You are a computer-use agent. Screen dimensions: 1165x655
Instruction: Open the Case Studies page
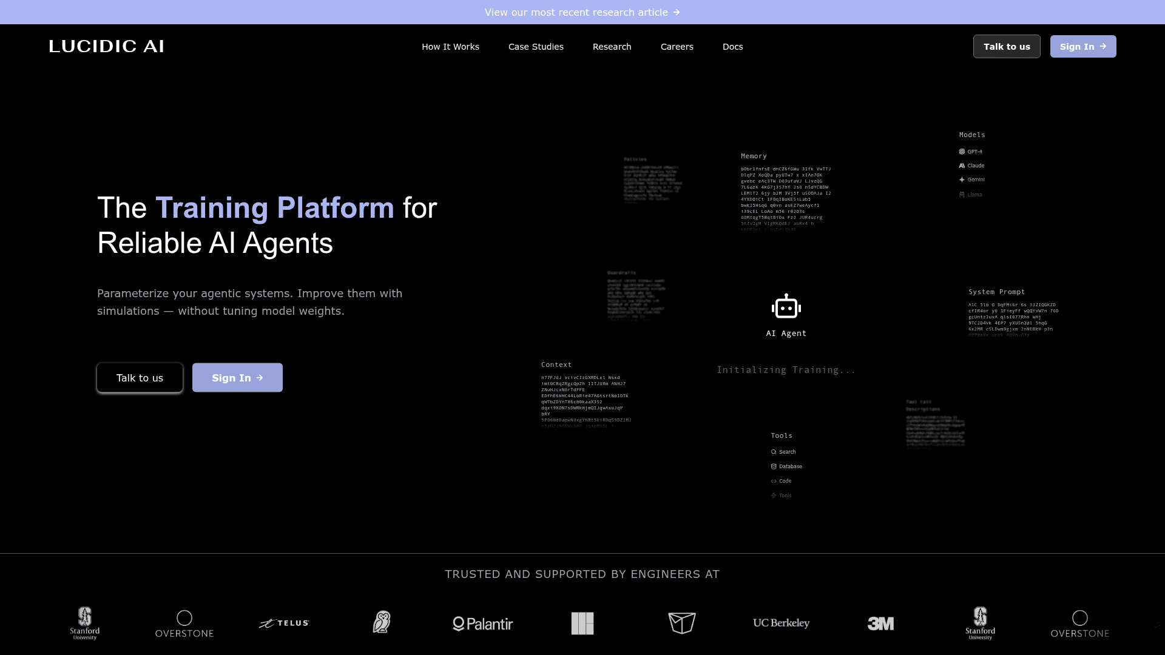tap(536, 47)
